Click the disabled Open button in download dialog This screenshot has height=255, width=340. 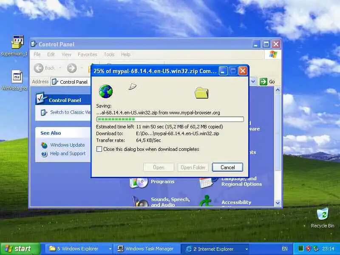click(x=159, y=167)
